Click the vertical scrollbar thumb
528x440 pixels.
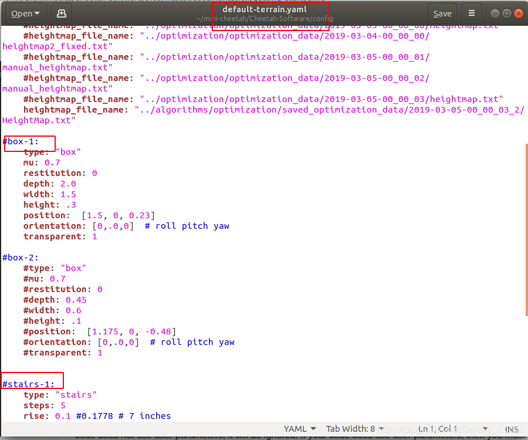tap(526, 230)
